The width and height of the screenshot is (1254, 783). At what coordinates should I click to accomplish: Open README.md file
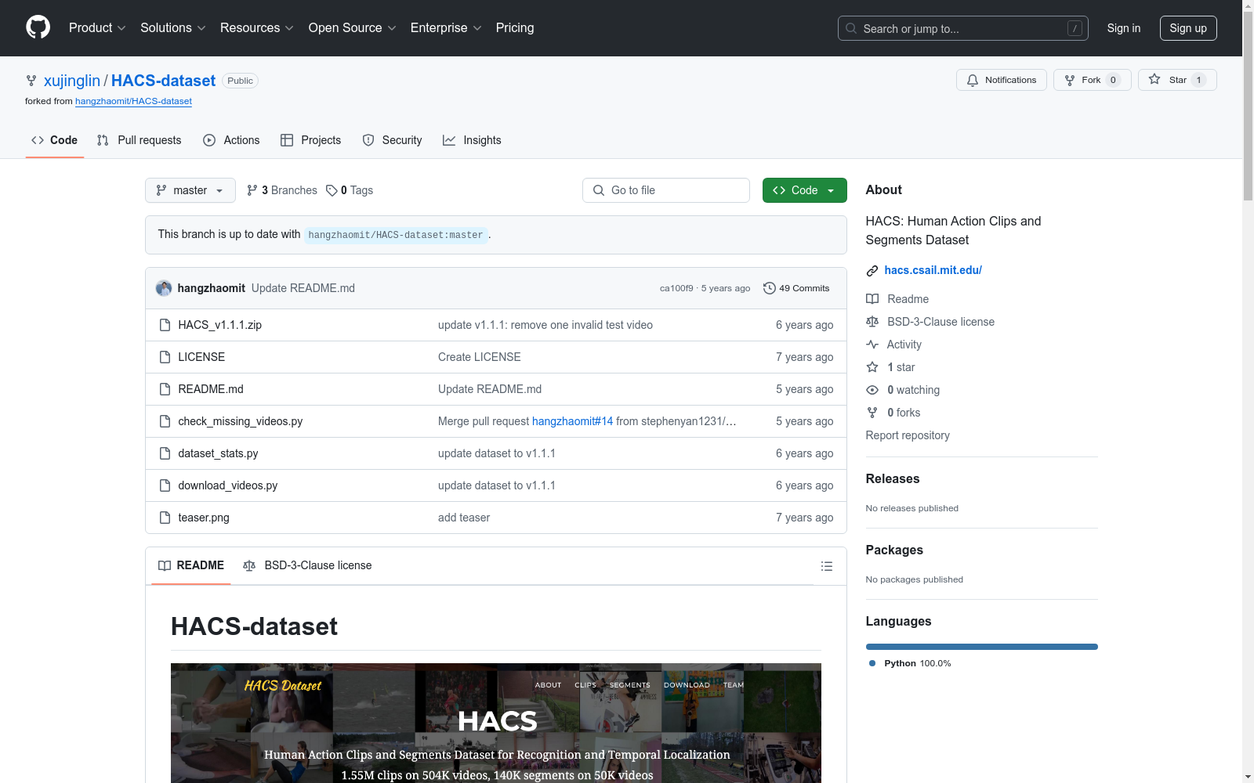tap(211, 389)
